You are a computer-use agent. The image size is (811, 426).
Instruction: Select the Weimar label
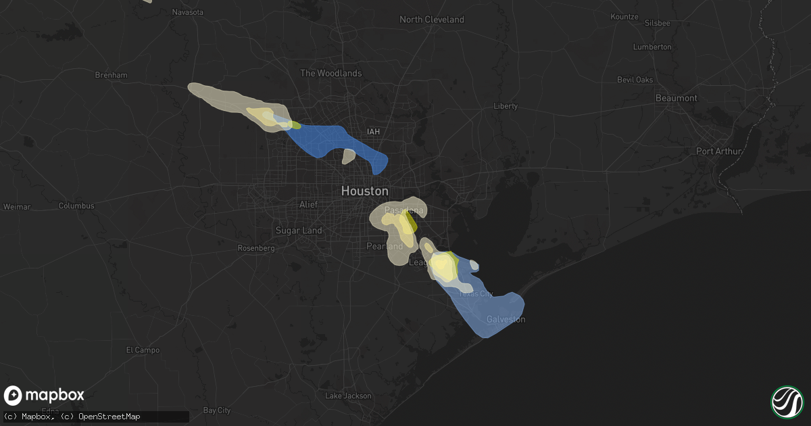click(16, 206)
